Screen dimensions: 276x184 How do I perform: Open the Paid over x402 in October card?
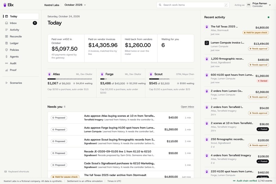(x=66, y=48)
